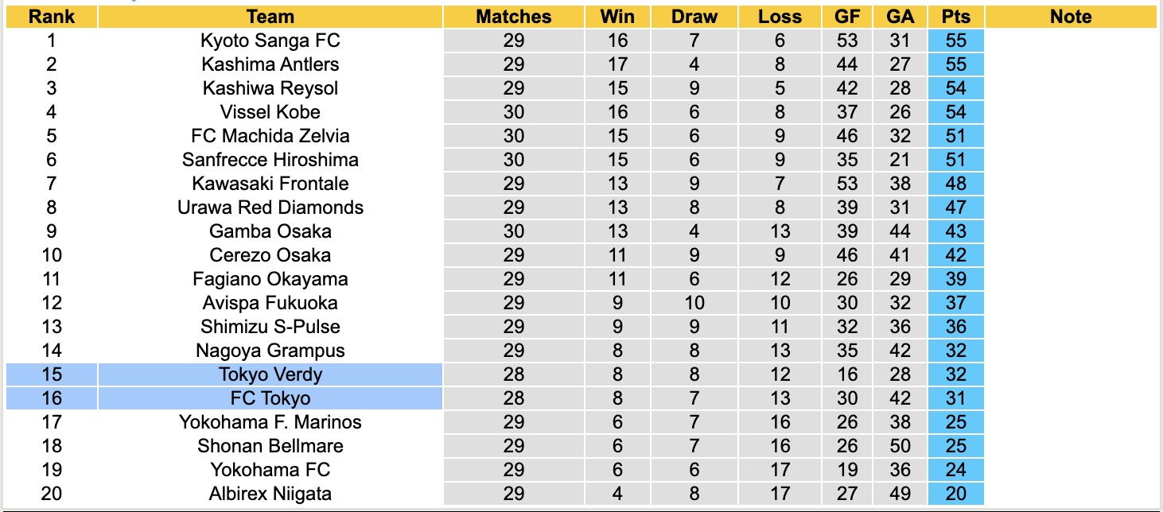1163x512 pixels.
Task: Select the Loss column header
Action: point(780,17)
